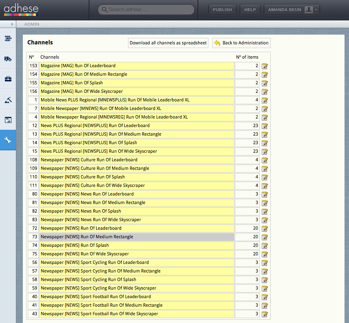Expand the sidebar using the arrow
The image size is (349, 323).
[x=12, y=24]
